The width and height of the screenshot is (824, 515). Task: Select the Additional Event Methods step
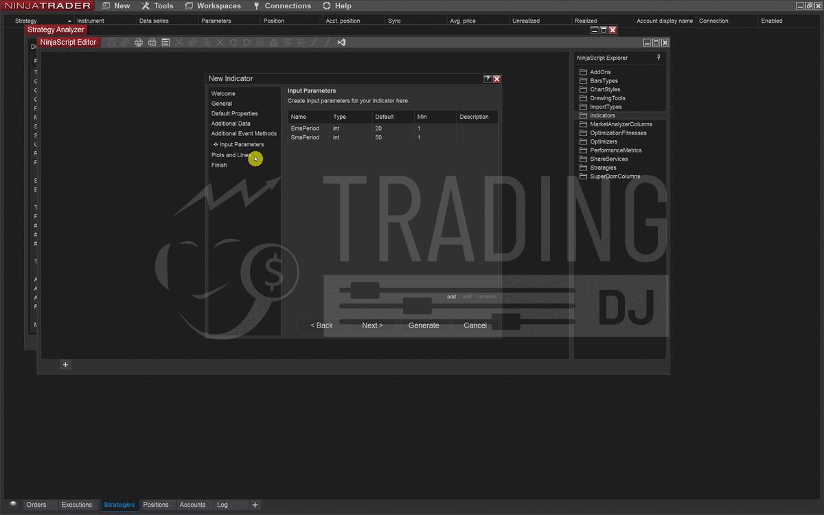(x=244, y=133)
